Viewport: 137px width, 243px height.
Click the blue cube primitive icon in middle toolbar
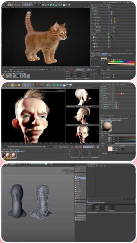click(x=48, y=85)
